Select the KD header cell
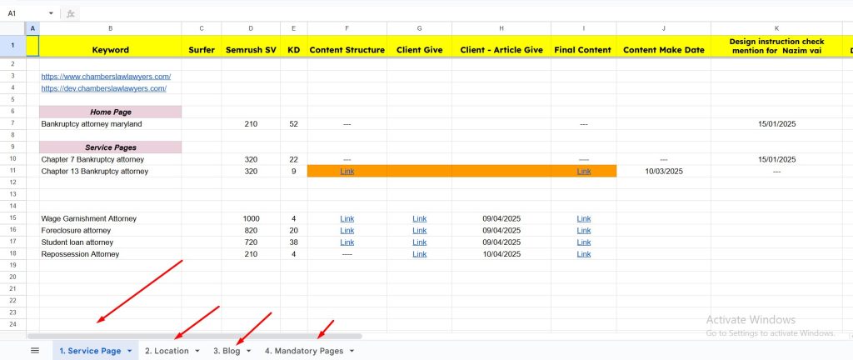This screenshot has height=360, width=853. pyautogui.click(x=294, y=46)
